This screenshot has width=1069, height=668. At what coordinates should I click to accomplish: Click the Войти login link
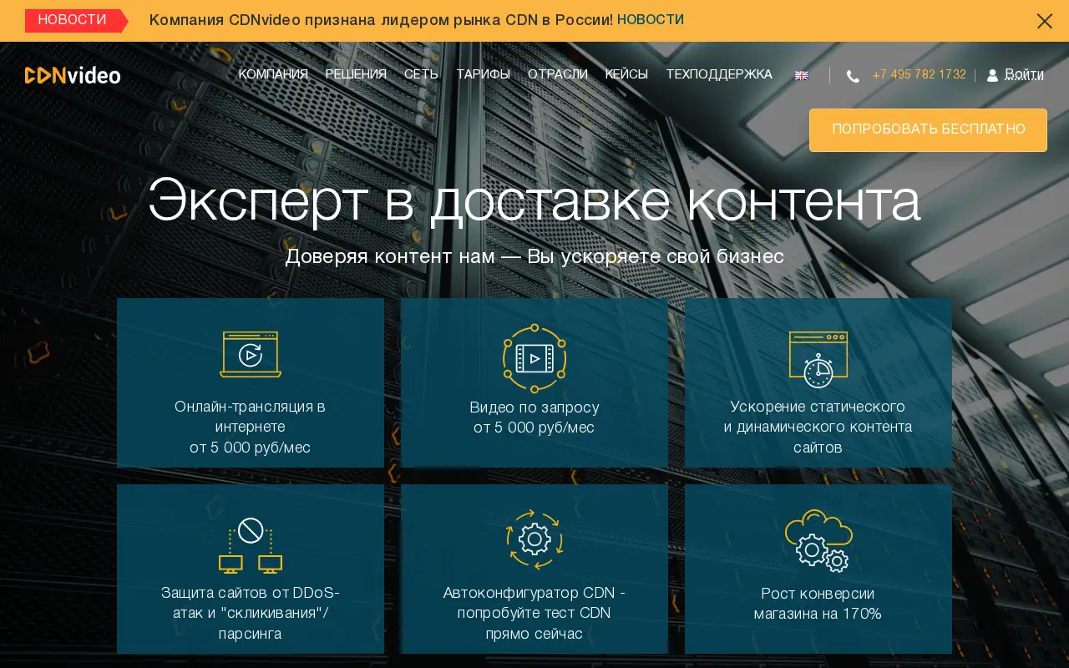coord(1024,75)
